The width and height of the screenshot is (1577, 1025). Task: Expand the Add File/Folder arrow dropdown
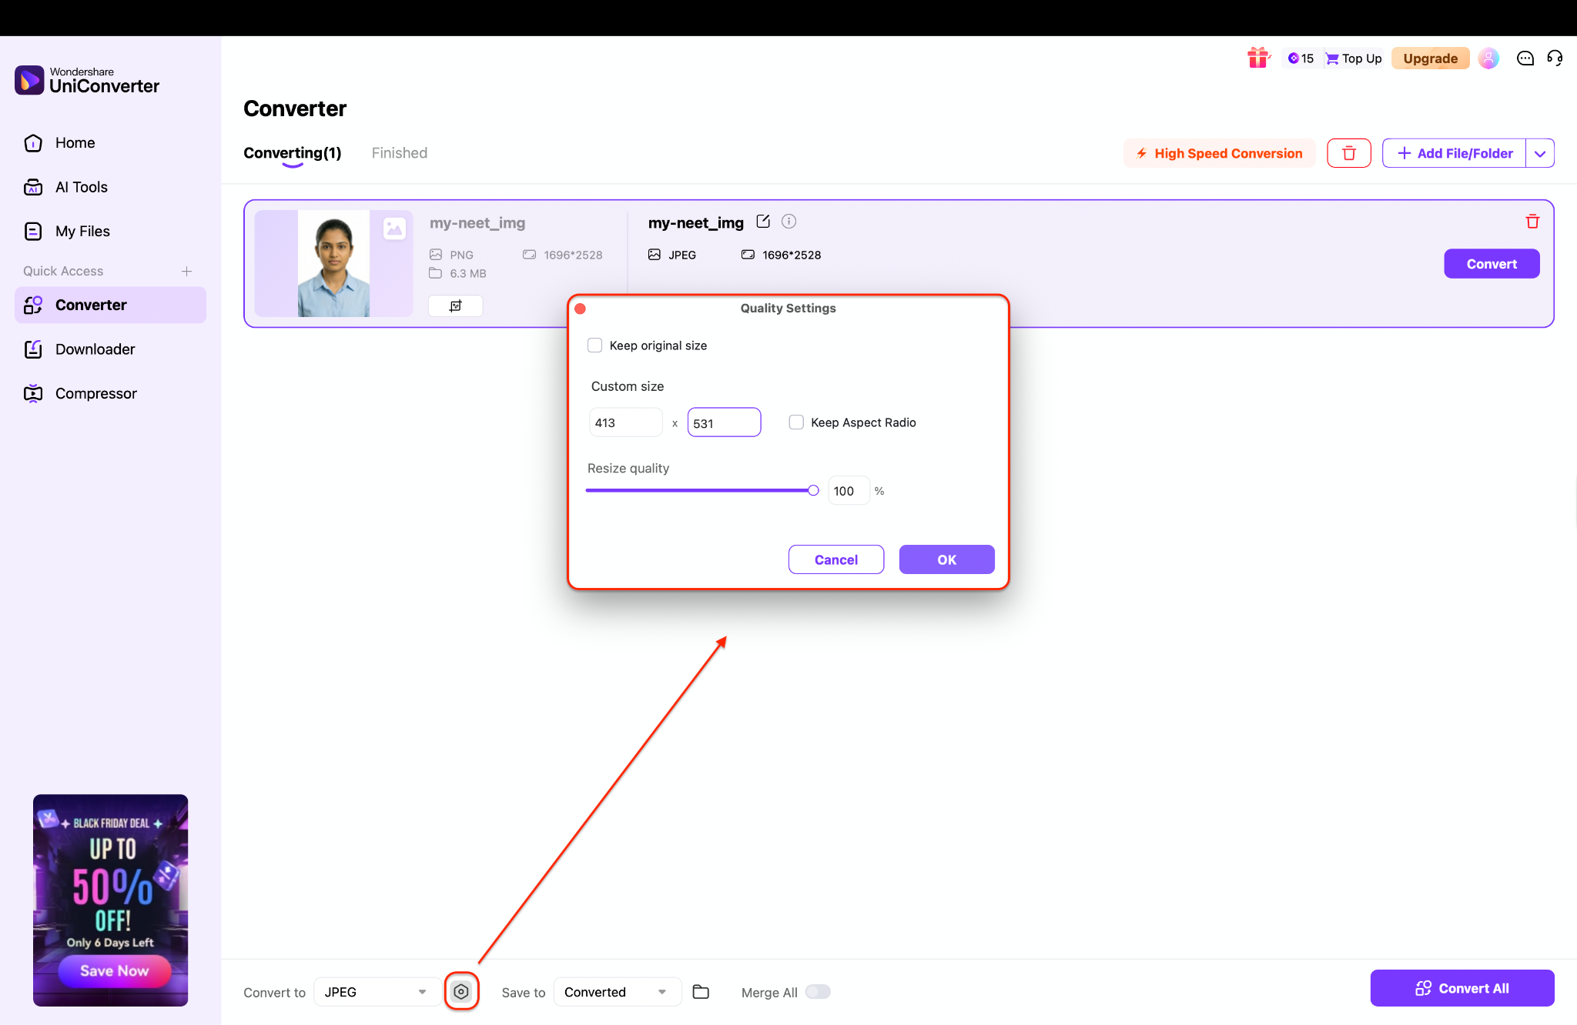[1540, 153]
